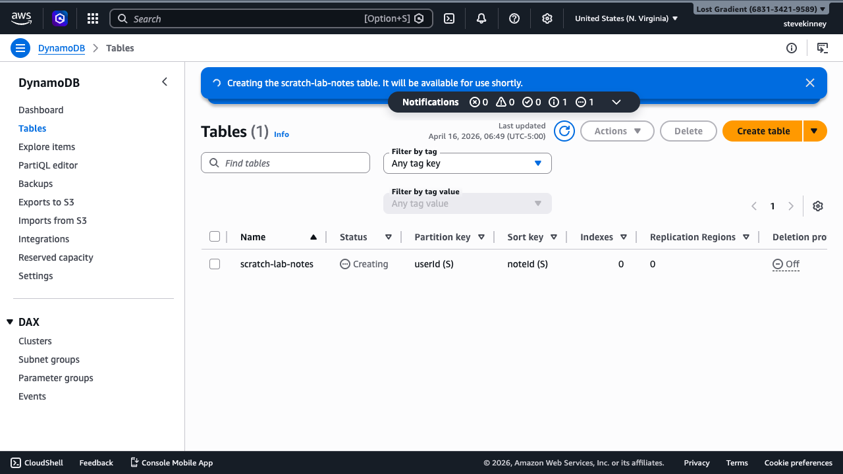The image size is (843, 474).
Task: Click the Creating status text
Action: [364, 264]
